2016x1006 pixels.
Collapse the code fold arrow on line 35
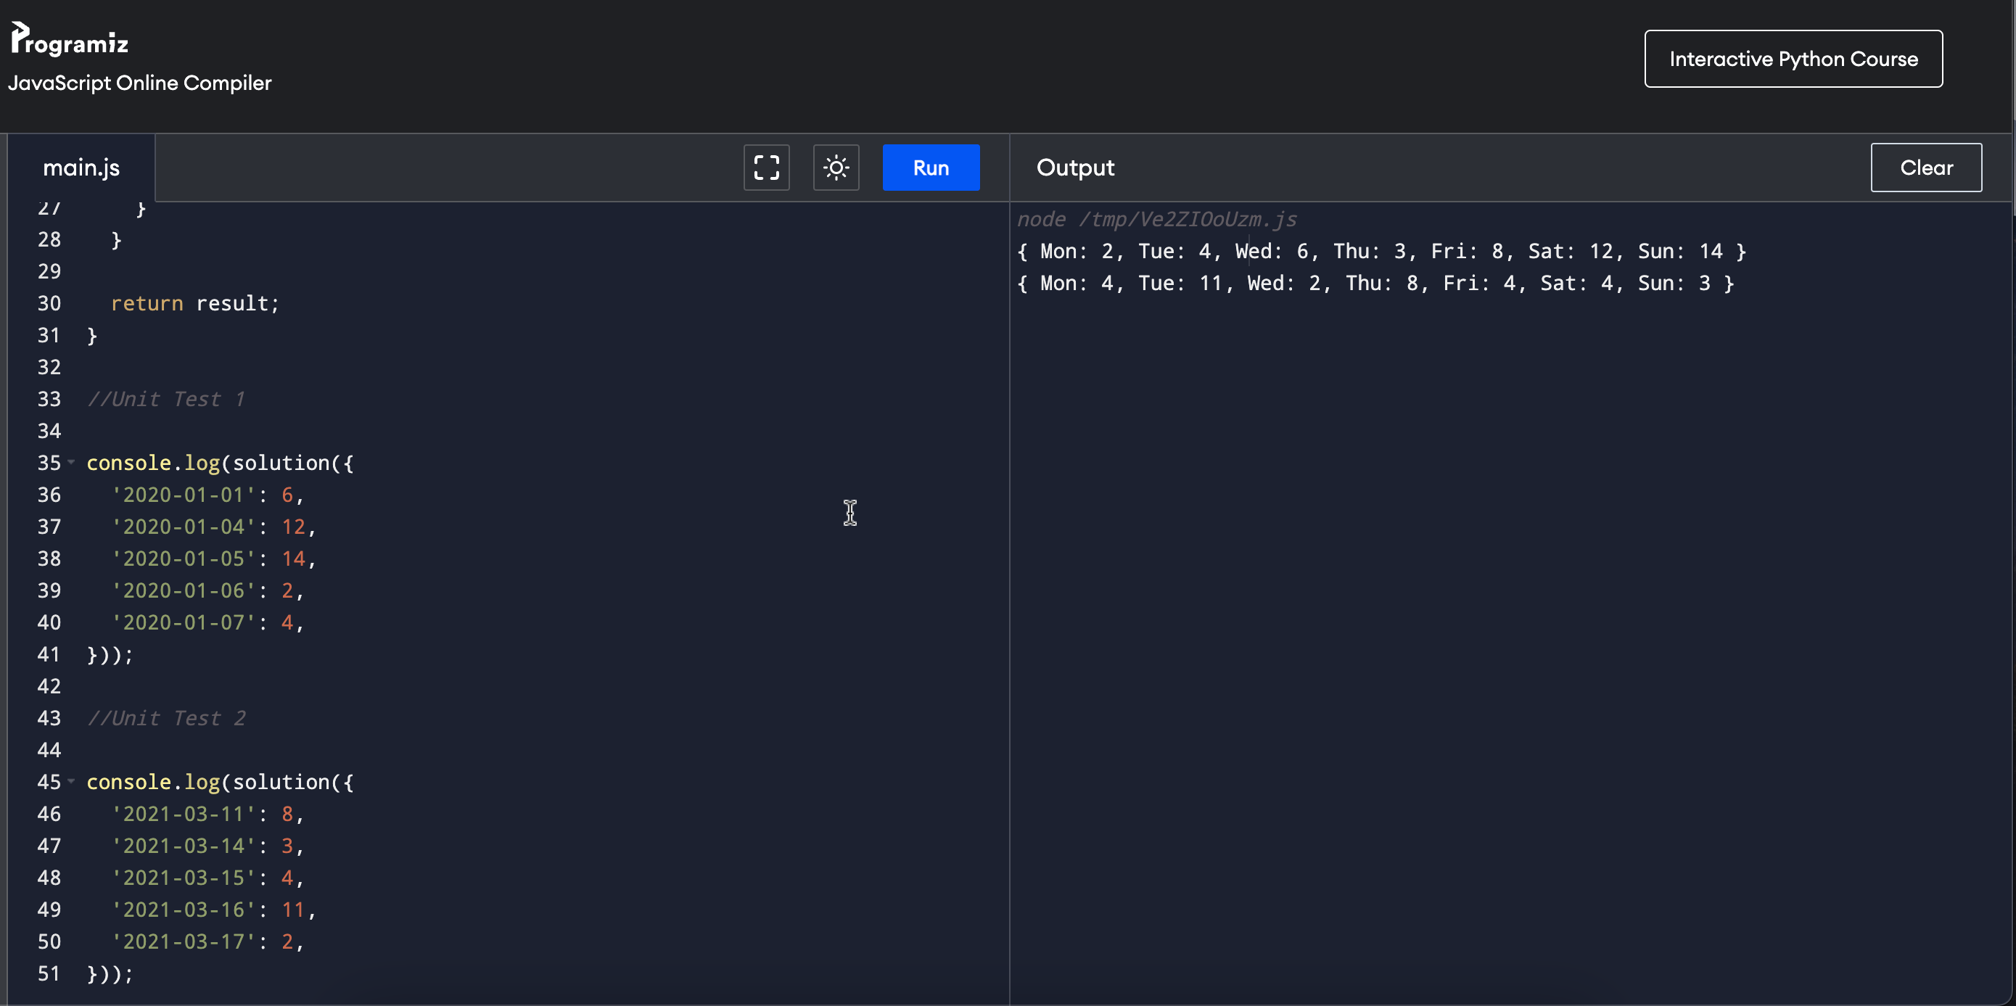click(x=71, y=462)
